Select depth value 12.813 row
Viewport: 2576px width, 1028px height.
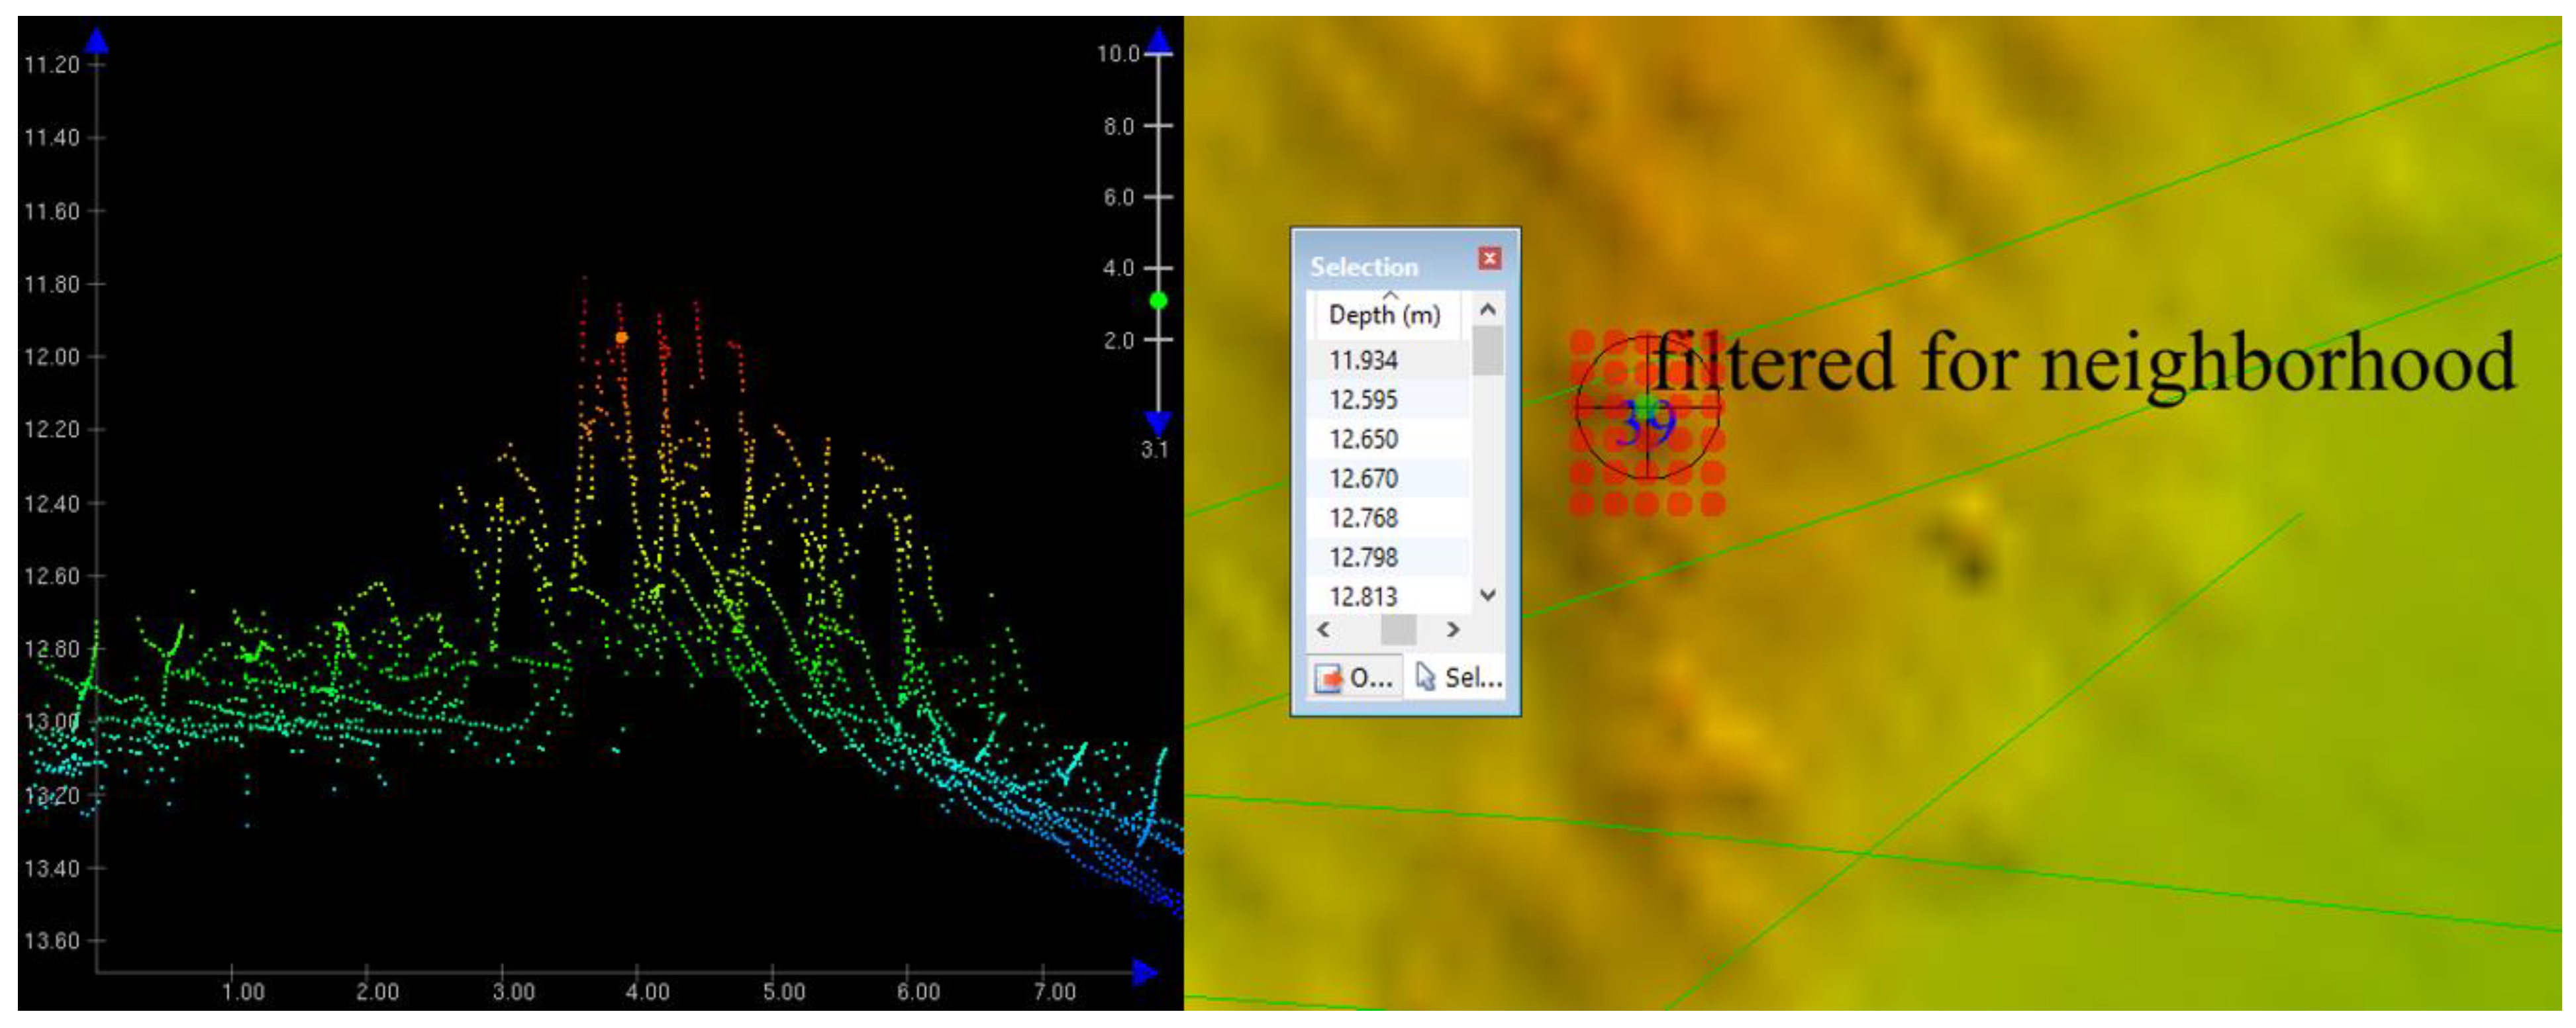1388,596
